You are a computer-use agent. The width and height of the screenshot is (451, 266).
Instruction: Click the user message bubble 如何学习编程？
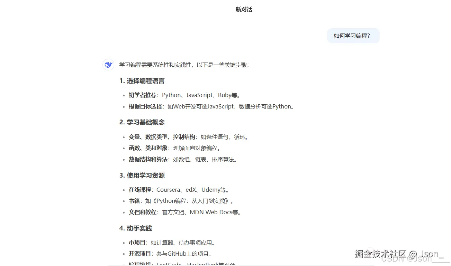[353, 36]
